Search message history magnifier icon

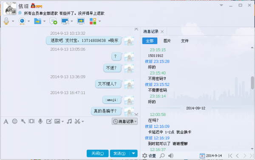(162, 156)
